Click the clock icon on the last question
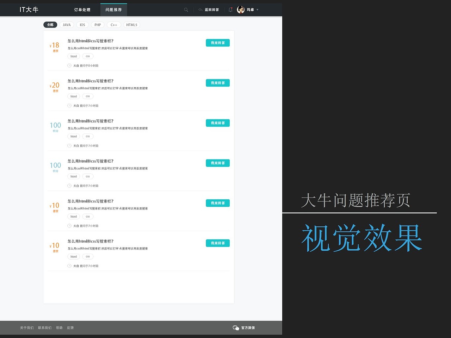This screenshot has width=451, height=338. click(69, 266)
